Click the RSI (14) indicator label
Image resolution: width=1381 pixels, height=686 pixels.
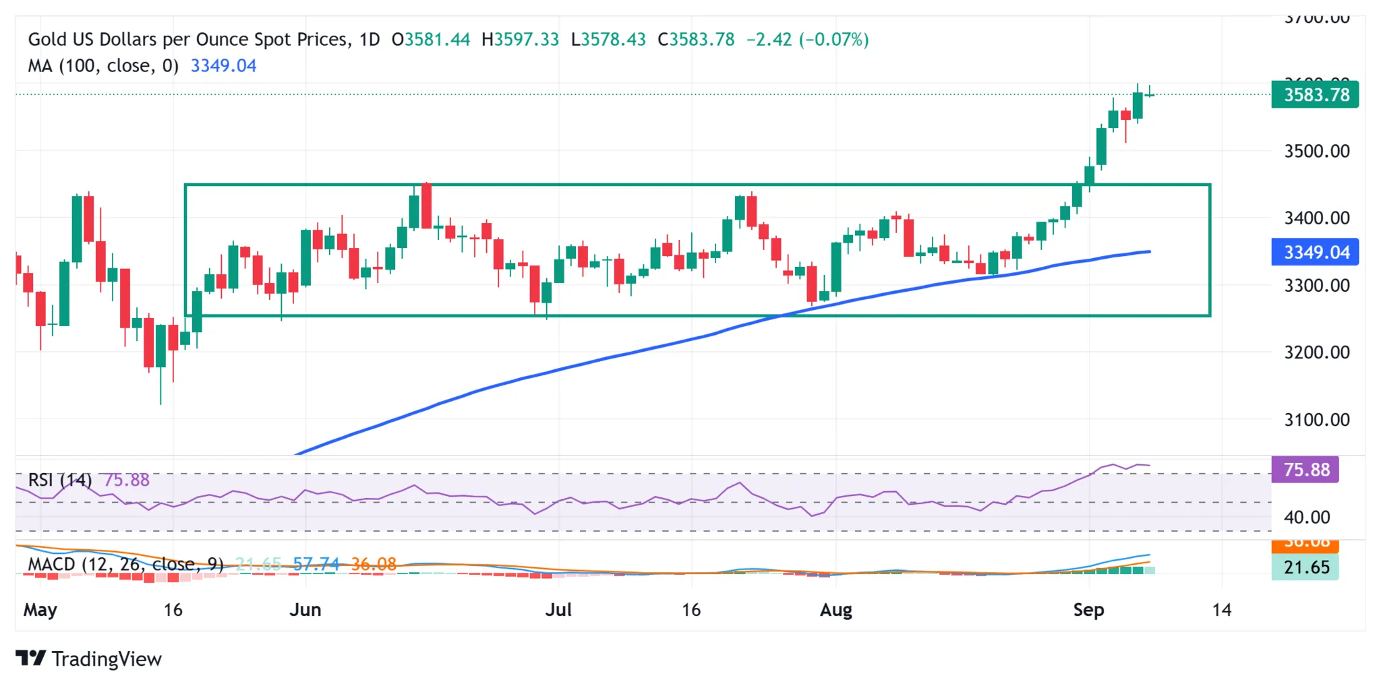pos(59,480)
